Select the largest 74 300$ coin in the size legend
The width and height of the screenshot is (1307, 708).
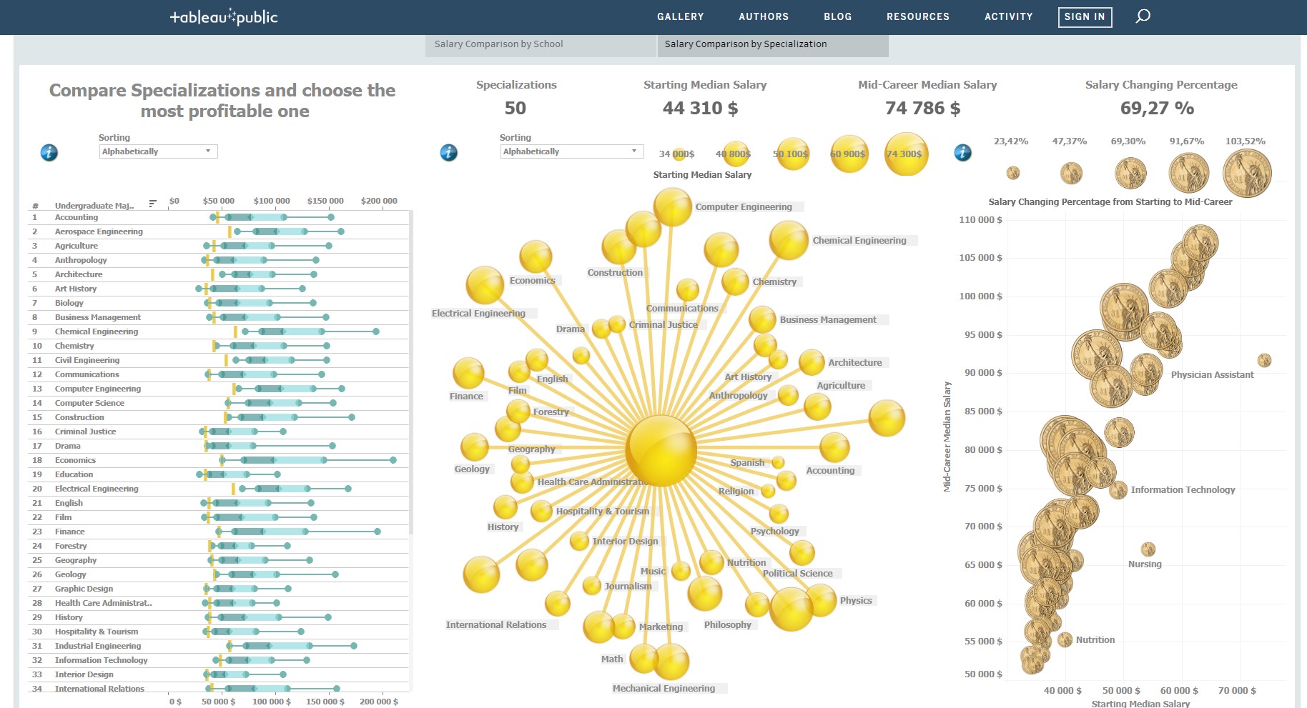tap(906, 153)
